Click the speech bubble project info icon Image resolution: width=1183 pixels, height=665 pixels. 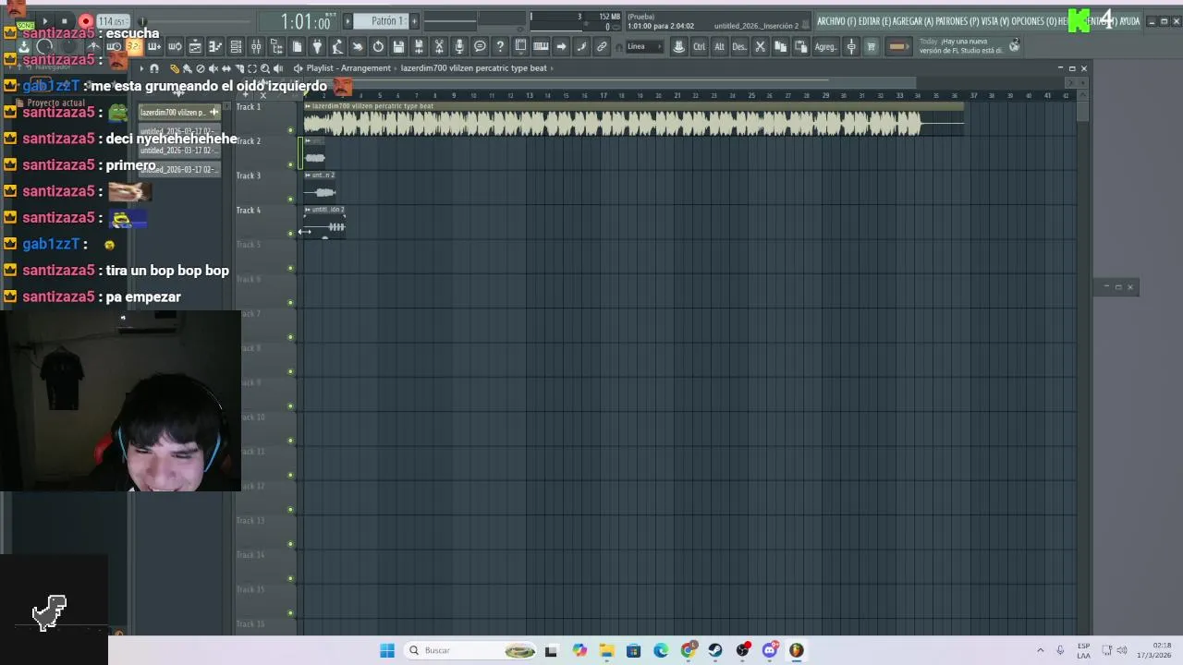pyautogui.click(x=480, y=46)
